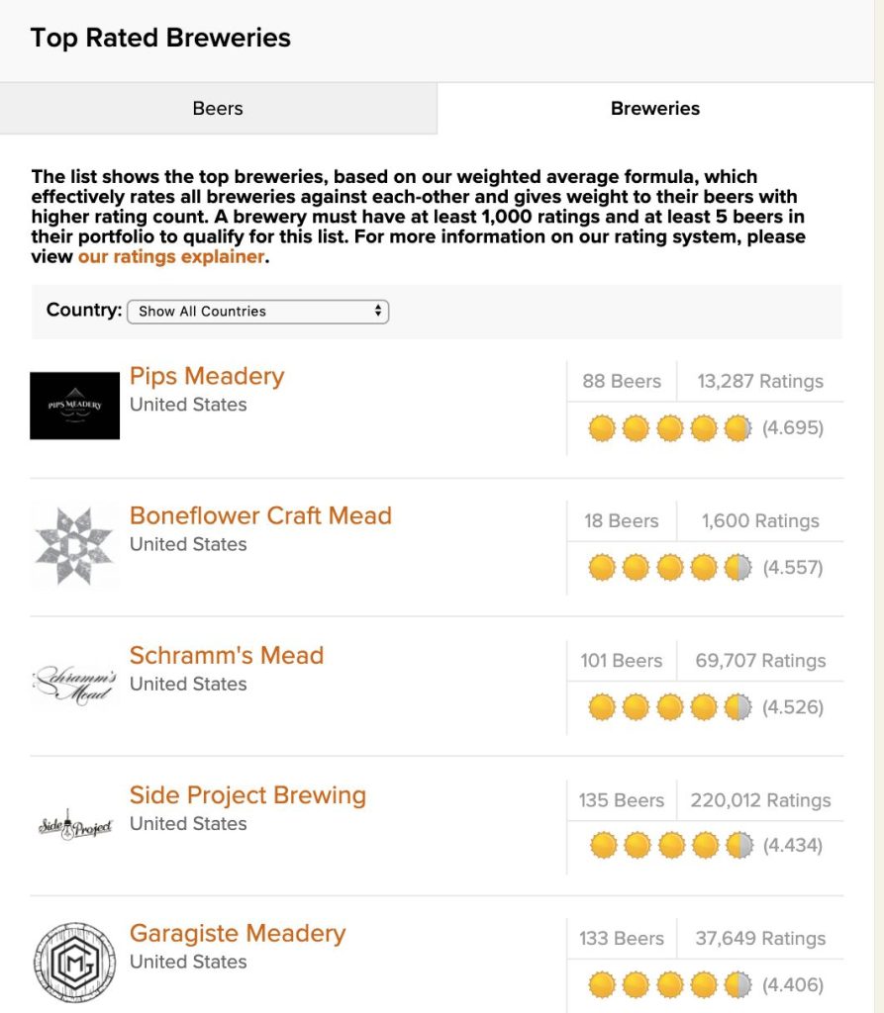Click Side Project Brewing rating caps
Image resolution: width=884 pixels, height=1013 pixels.
coord(671,845)
